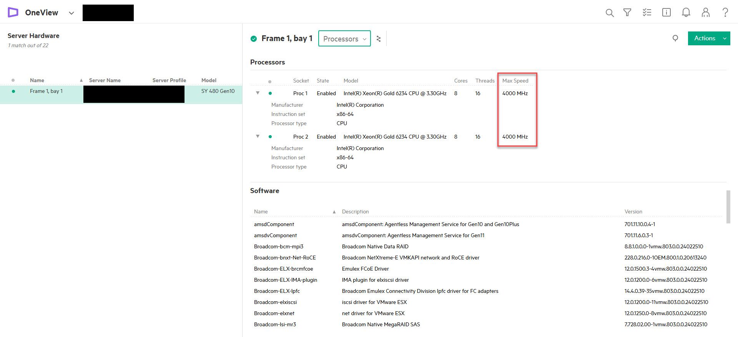
Task: Click the Broadcom-lsi-mr3 entry
Action: 275,324
